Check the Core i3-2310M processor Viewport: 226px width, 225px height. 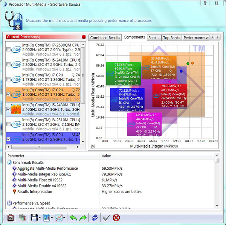(9, 124)
